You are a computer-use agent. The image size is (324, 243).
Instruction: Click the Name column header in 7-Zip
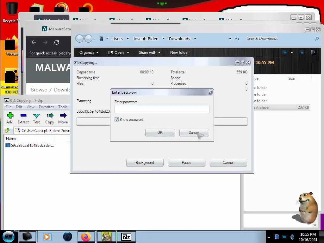click(x=29, y=139)
